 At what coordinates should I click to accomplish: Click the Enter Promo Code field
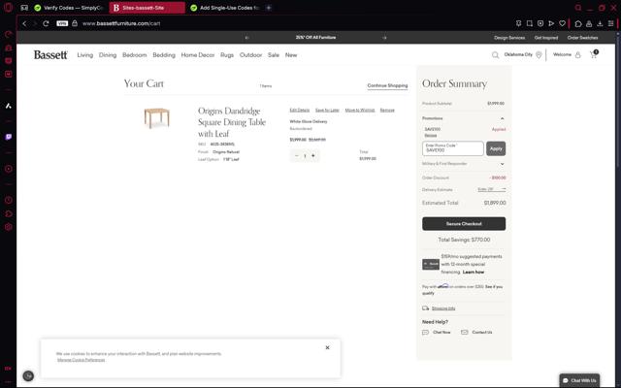click(453, 148)
